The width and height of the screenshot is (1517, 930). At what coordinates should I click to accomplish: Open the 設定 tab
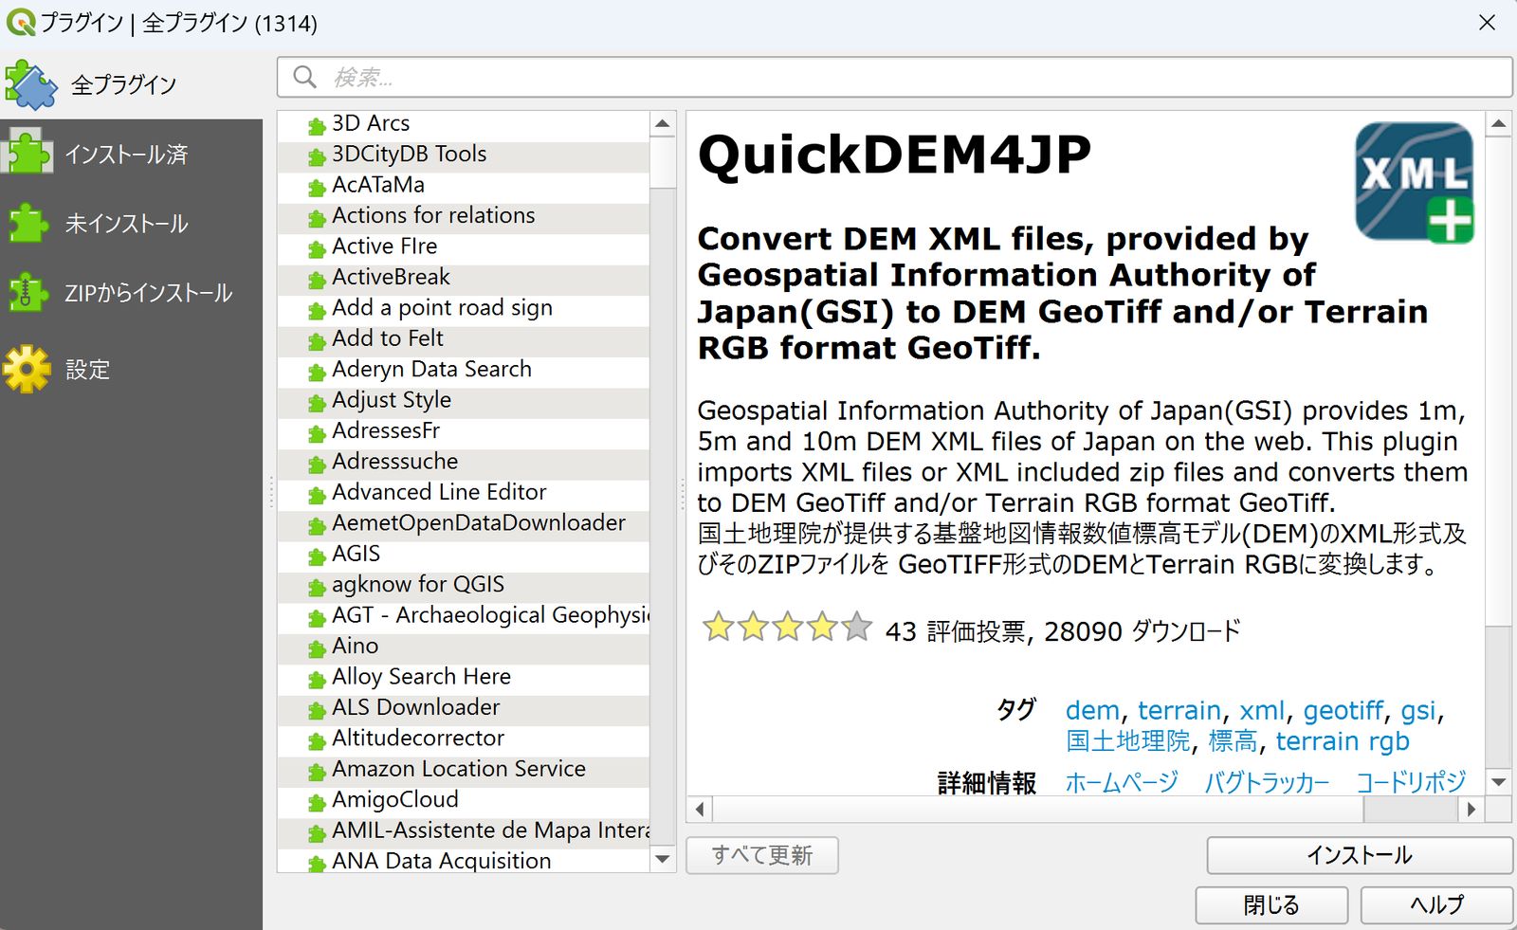pos(131,369)
